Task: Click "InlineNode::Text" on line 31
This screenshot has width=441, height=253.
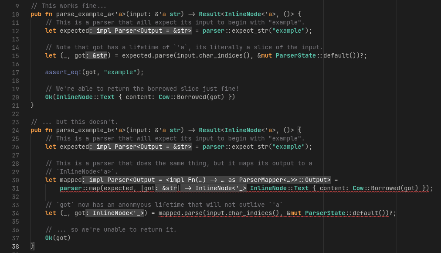Action: (279, 188)
